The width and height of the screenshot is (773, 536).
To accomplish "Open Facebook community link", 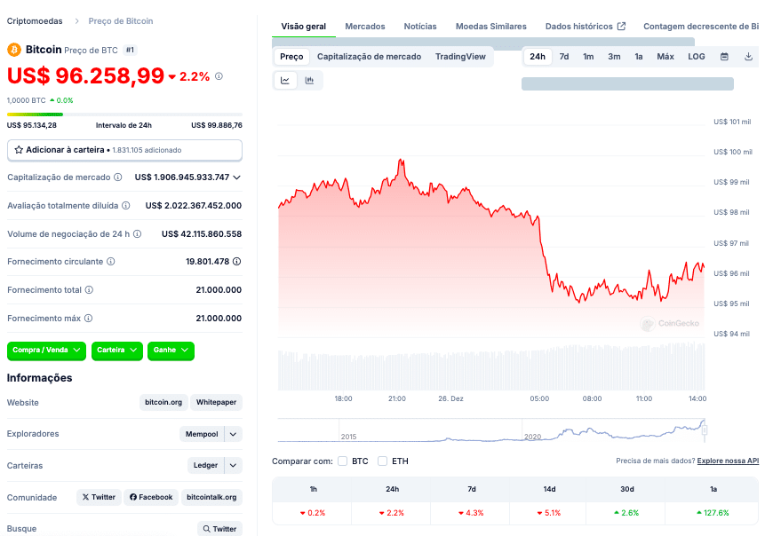I will (x=151, y=497).
